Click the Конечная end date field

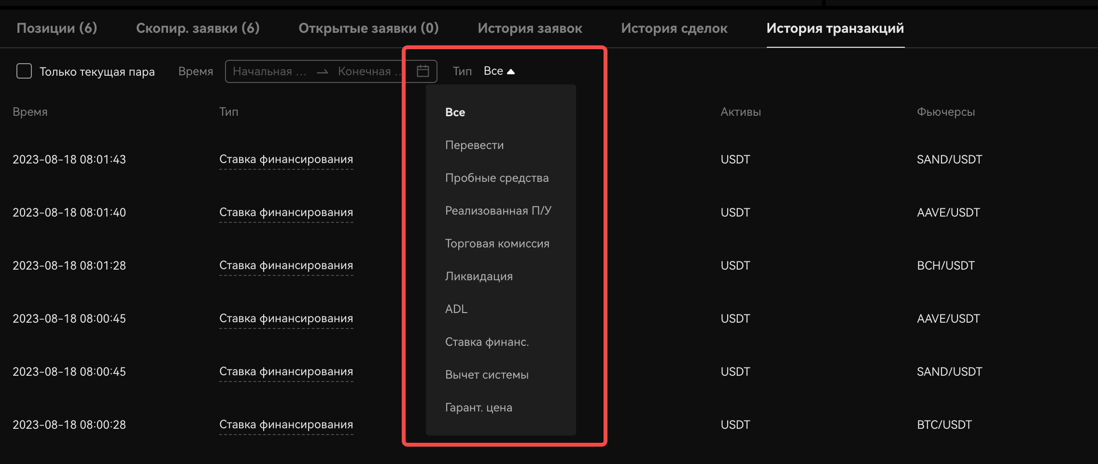coord(369,71)
